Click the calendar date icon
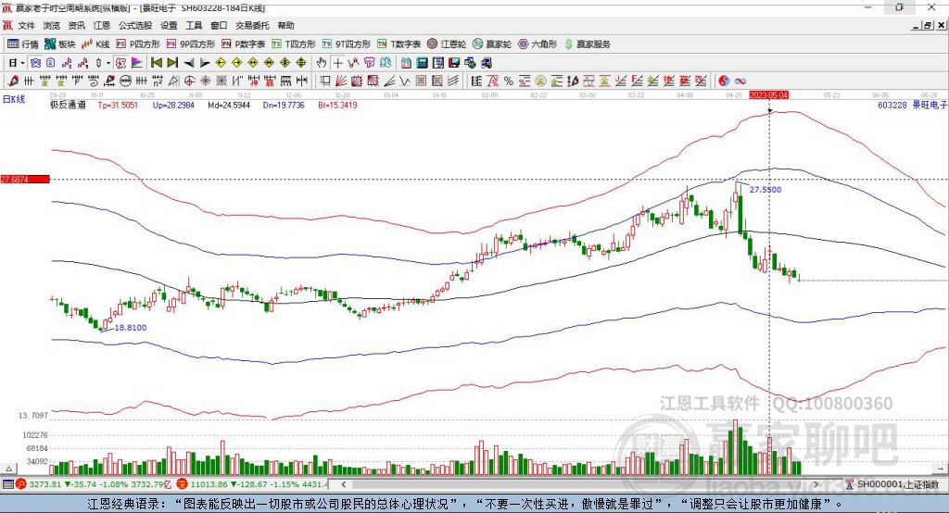 pyautogui.click(x=406, y=63)
